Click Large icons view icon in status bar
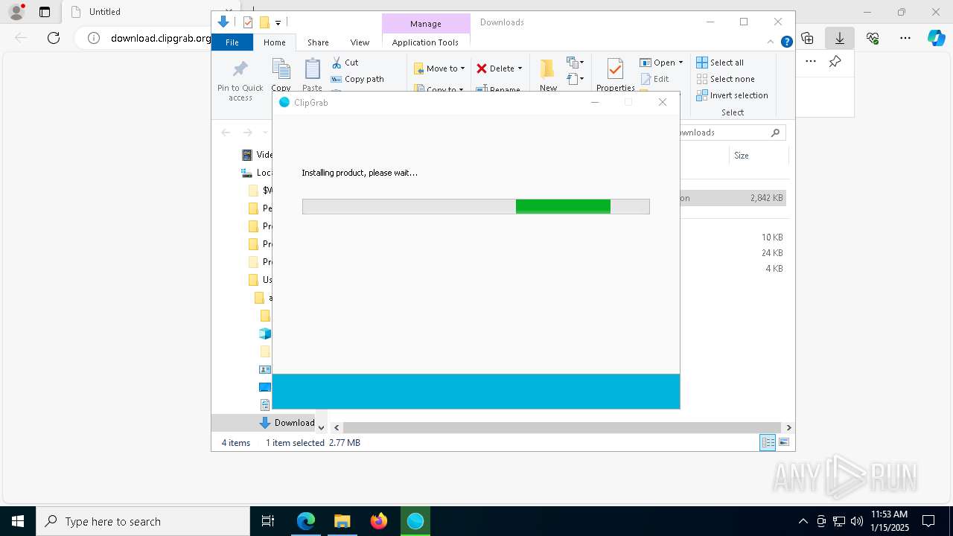 tap(784, 442)
